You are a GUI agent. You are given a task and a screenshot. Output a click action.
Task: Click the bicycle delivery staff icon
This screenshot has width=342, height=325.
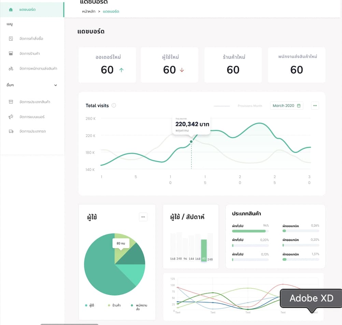pyautogui.click(x=11, y=69)
